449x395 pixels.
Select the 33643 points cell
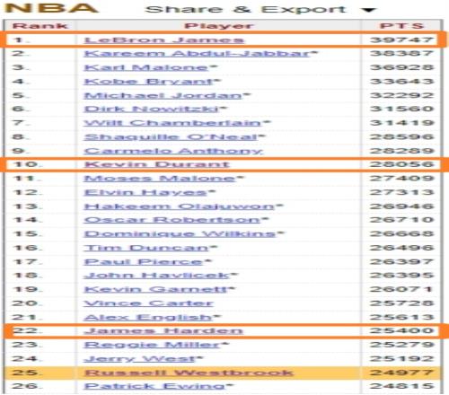coord(401,82)
